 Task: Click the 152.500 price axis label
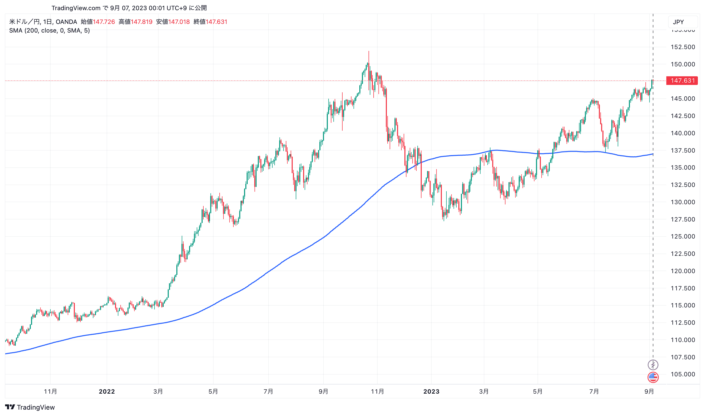683,47
